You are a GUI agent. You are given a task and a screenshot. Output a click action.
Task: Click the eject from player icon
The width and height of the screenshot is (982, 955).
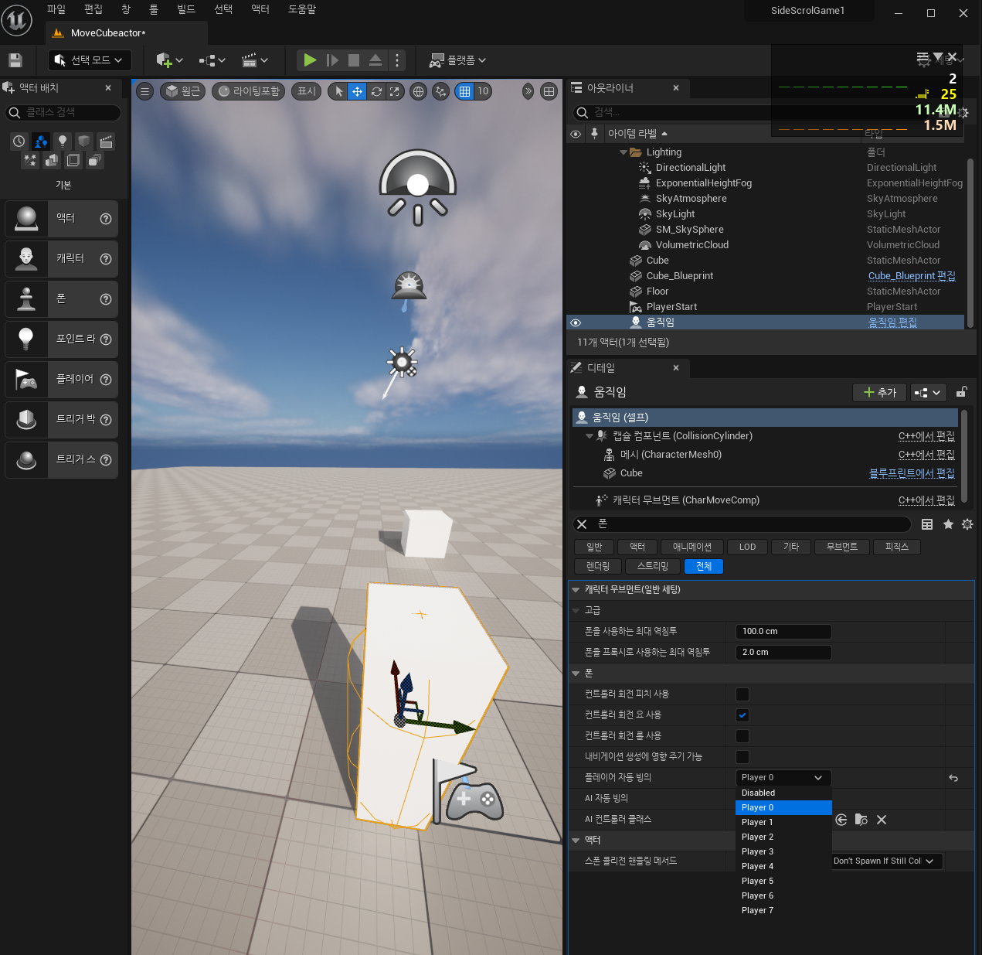click(375, 60)
